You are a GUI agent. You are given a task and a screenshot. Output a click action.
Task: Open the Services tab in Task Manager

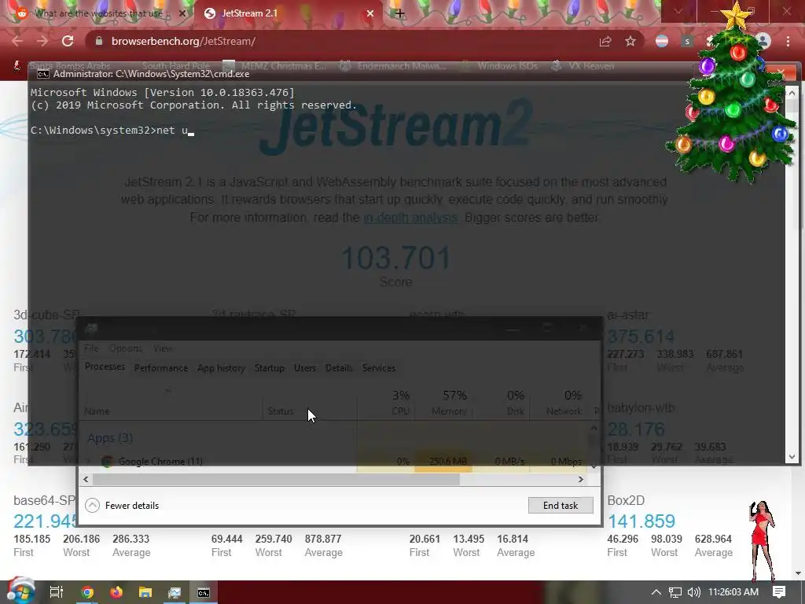pos(379,368)
